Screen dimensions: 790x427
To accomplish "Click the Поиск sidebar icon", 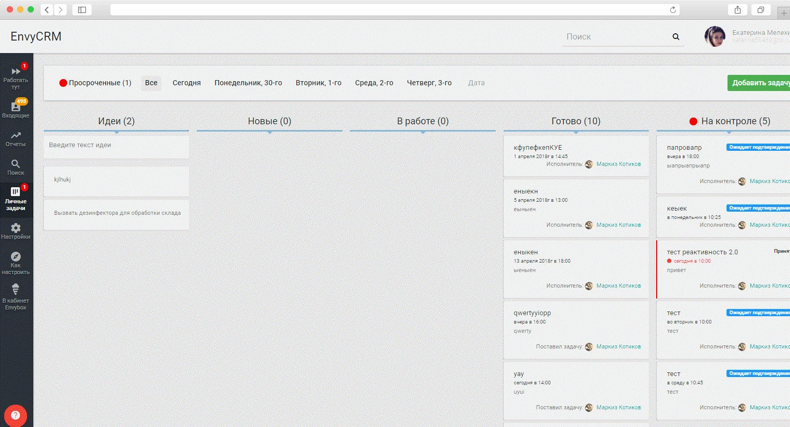I will click(16, 167).
